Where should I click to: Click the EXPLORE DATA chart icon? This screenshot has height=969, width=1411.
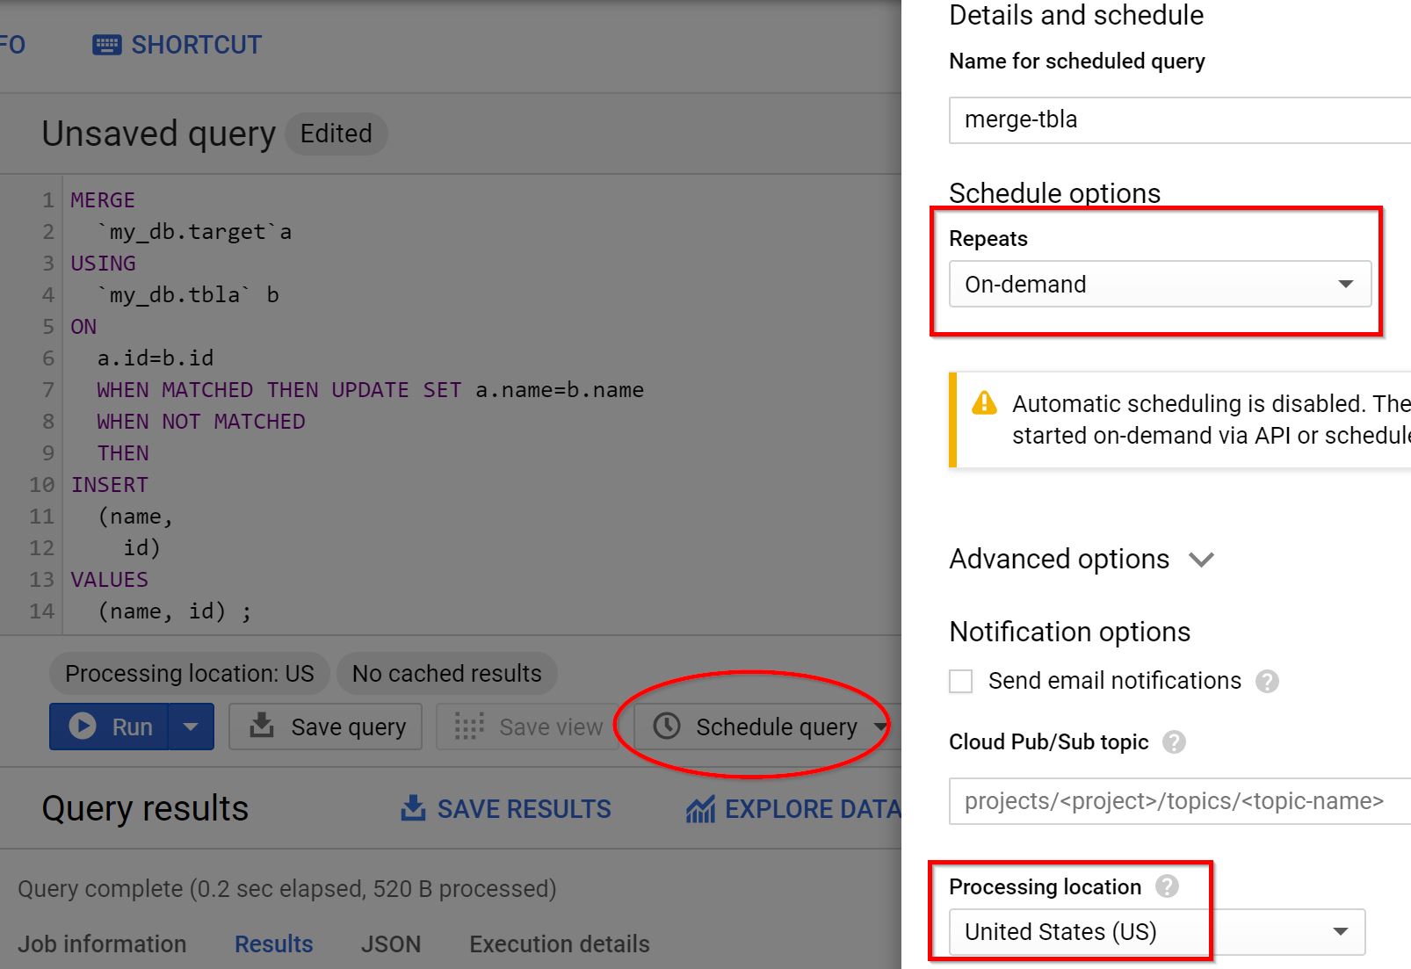700,809
